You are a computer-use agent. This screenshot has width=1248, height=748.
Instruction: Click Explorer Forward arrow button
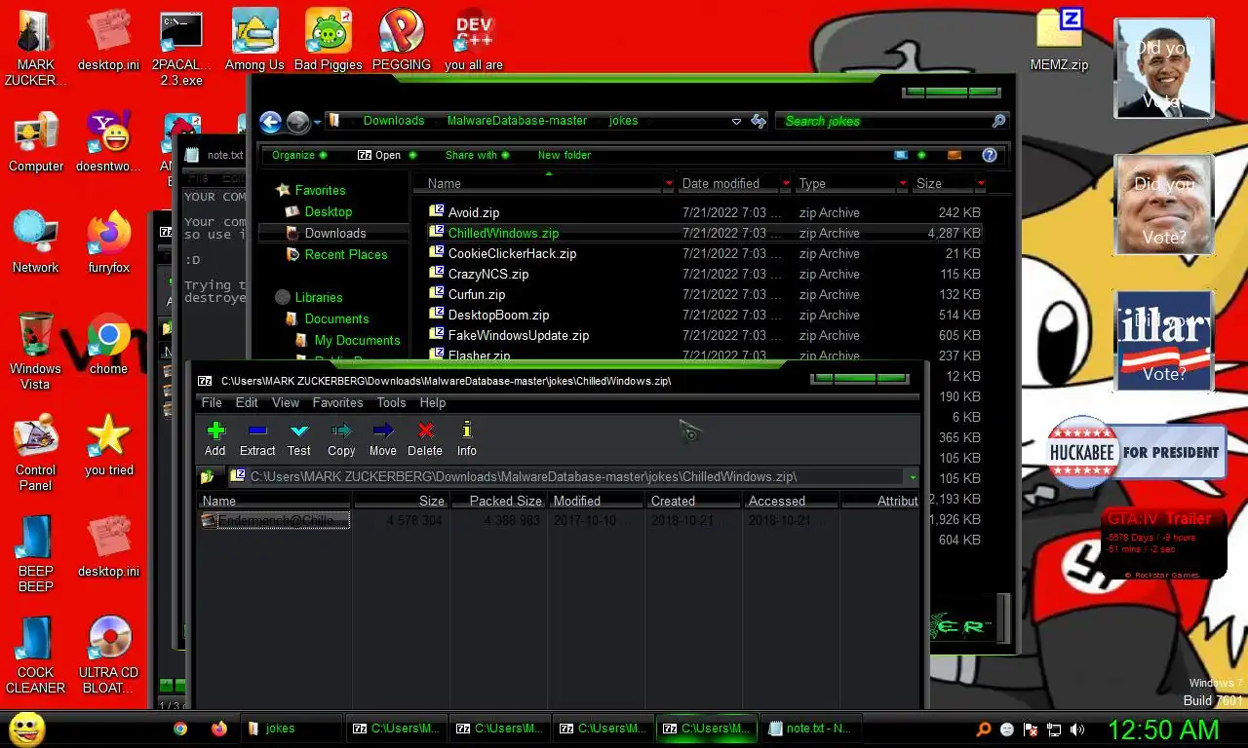click(297, 122)
